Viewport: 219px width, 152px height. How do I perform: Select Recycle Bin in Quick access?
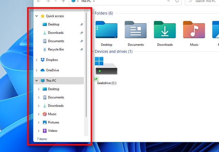55,49
